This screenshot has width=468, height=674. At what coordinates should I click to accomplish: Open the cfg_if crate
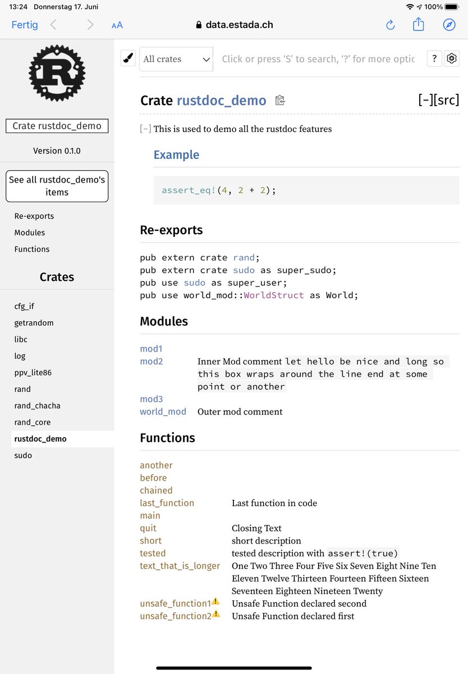coord(24,306)
